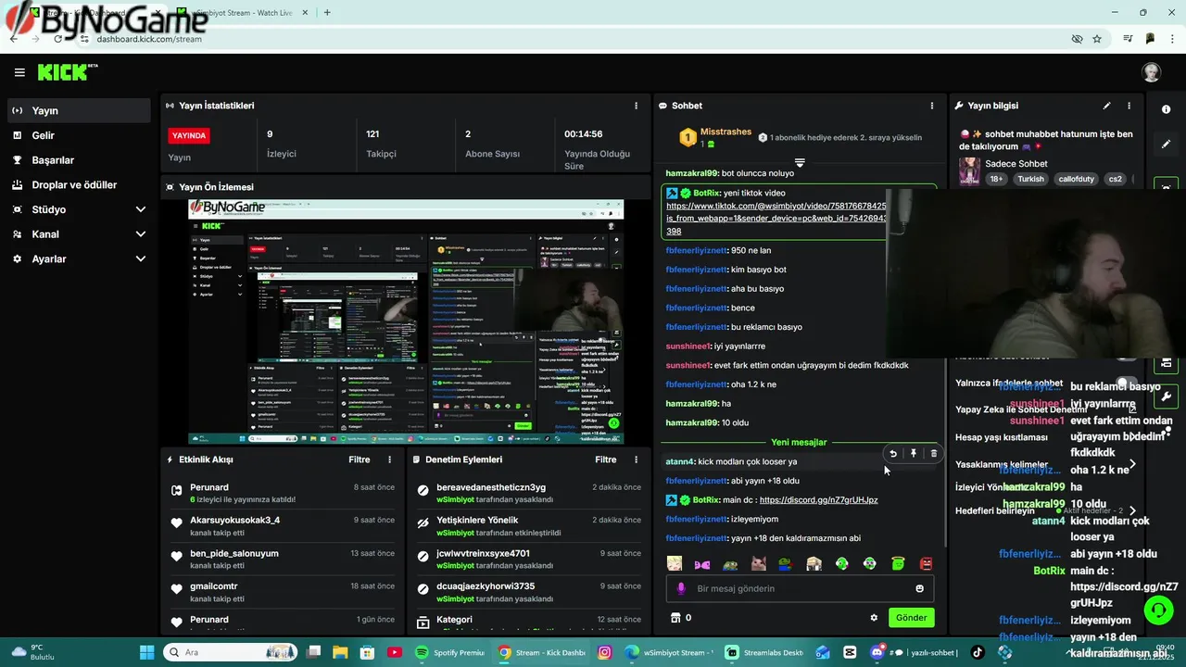This screenshot has width=1186, height=667.
Task: Edit stream info with the pencil icon
Action: [1106, 106]
